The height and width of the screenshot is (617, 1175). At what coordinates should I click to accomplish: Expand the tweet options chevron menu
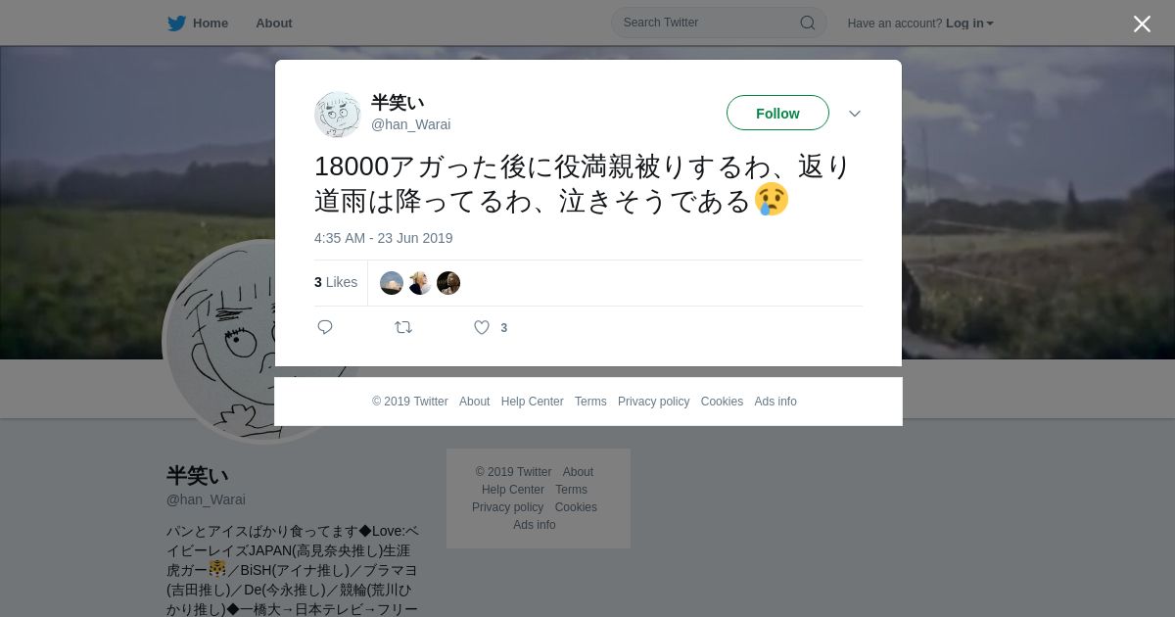tap(855, 114)
